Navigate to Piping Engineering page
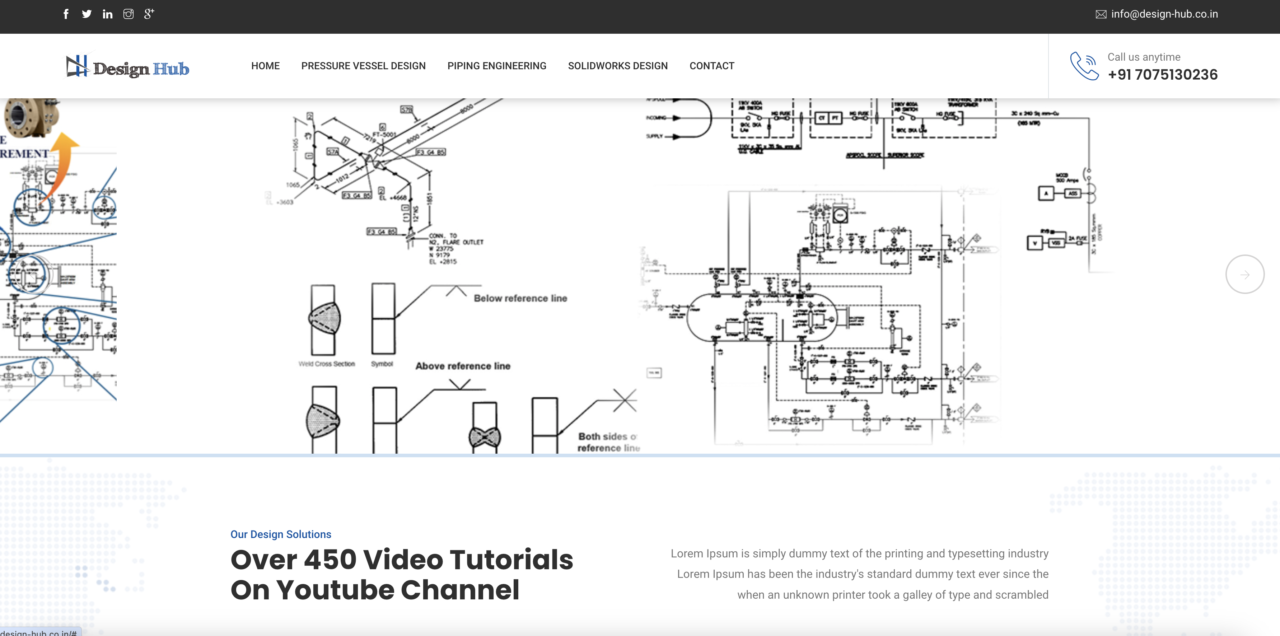 pyautogui.click(x=496, y=66)
